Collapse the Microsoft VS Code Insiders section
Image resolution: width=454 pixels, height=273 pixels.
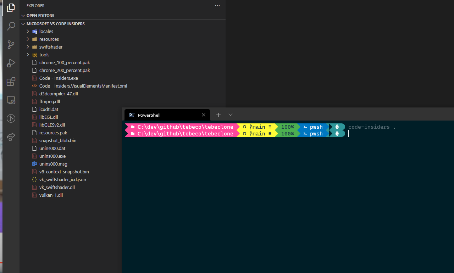(23, 23)
